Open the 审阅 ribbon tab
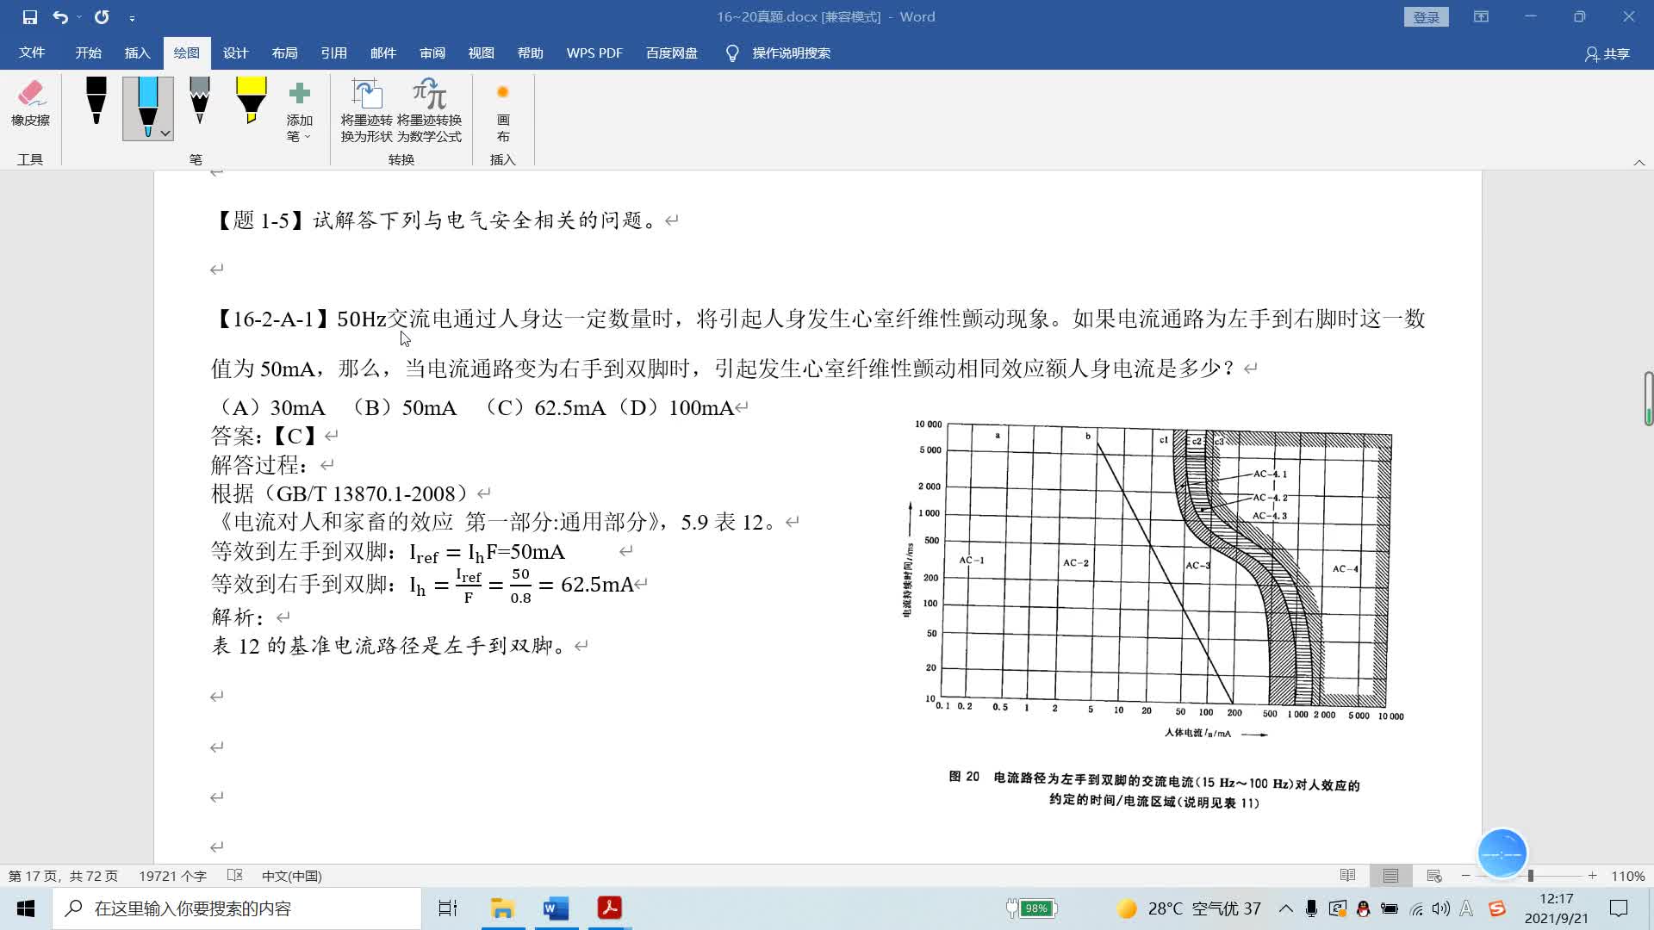The width and height of the screenshot is (1654, 930). pos(432,53)
